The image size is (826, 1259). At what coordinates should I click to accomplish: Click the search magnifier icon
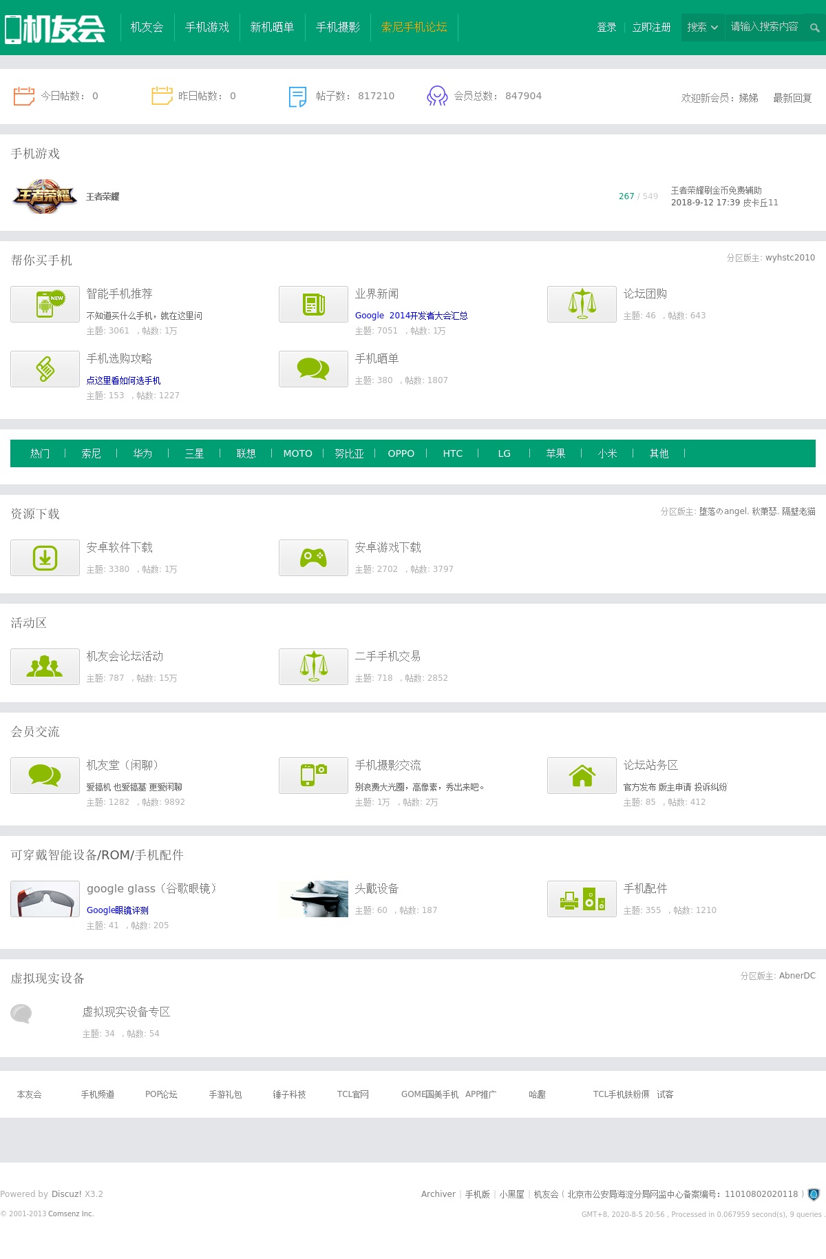(814, 28)
